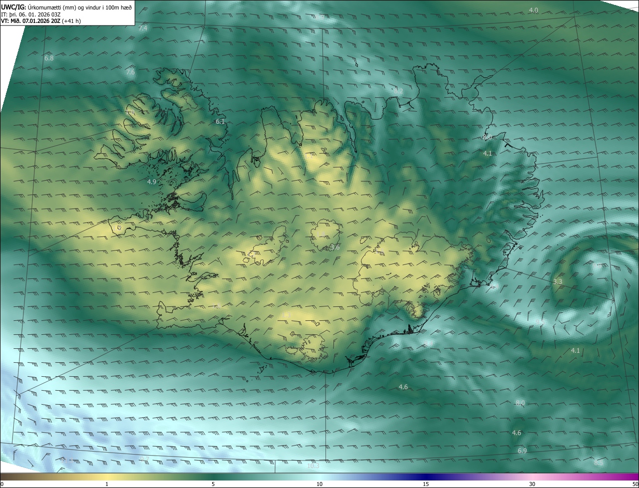639x488 pixels.
Task: Click the colour scale tick label '5'
Action: (213, 484)
